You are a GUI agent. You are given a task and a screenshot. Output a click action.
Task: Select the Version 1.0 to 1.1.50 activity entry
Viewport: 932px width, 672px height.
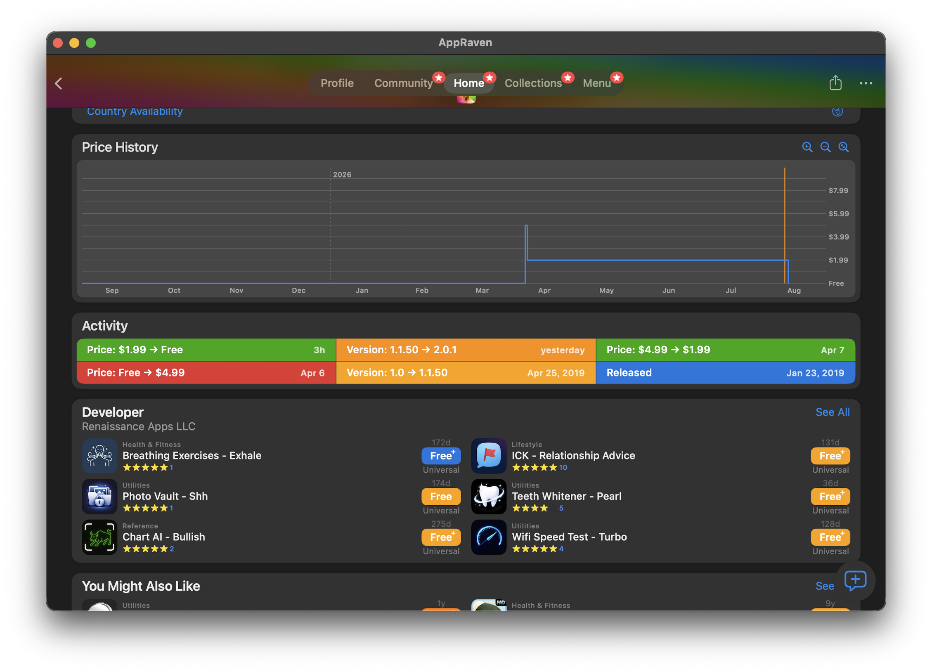tap(466, 373)
